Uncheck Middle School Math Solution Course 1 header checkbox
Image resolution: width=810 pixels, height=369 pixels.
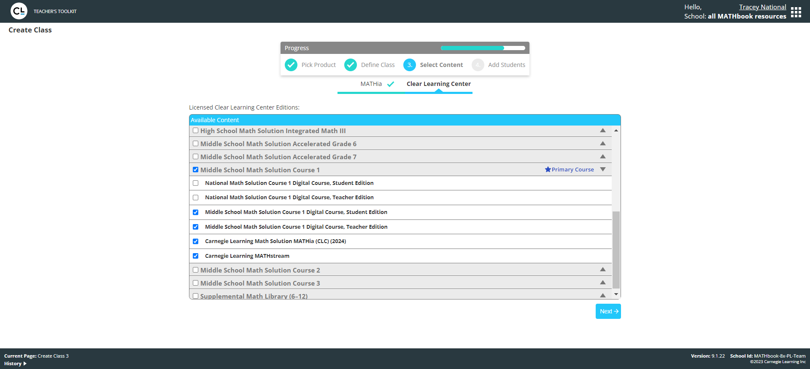coord(196,170)
